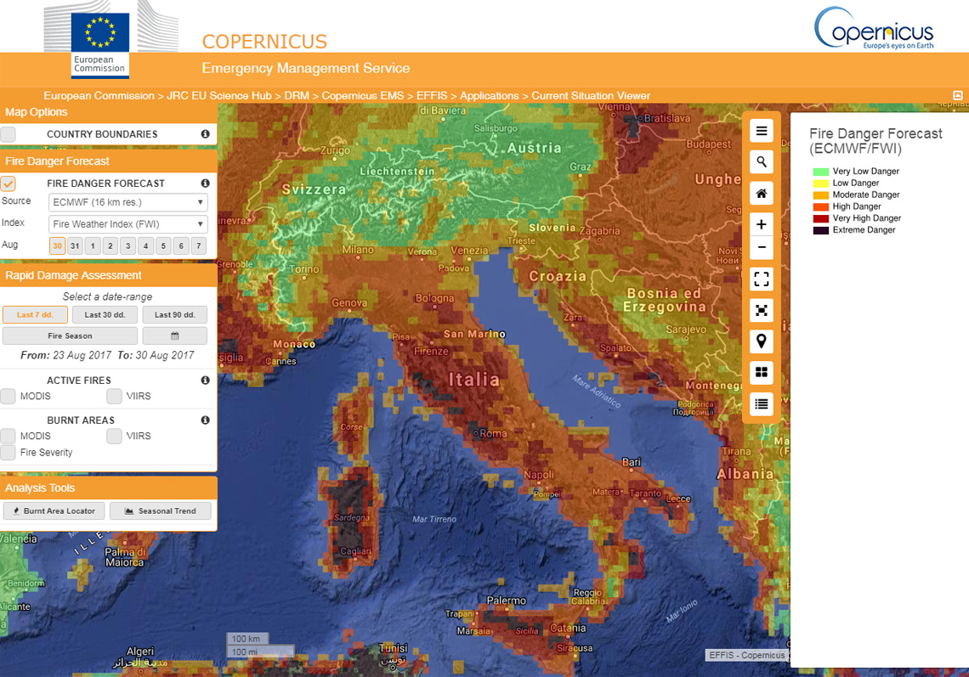Screen dimensions: 969x677
Task: Collapse the Fire Danger Forecast panel header
Action: (x=108, y=161)
